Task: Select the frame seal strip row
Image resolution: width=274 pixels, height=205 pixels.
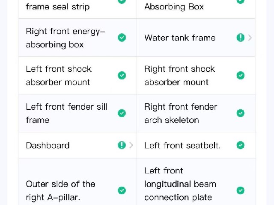Action: [x=77, y=7]
